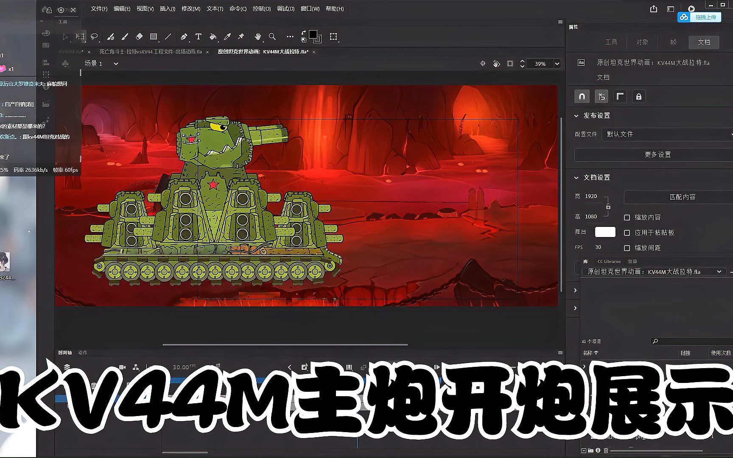Enable the 应用于粘贴板 checkbox
The image size is (733, 458).
coord(627,233)
